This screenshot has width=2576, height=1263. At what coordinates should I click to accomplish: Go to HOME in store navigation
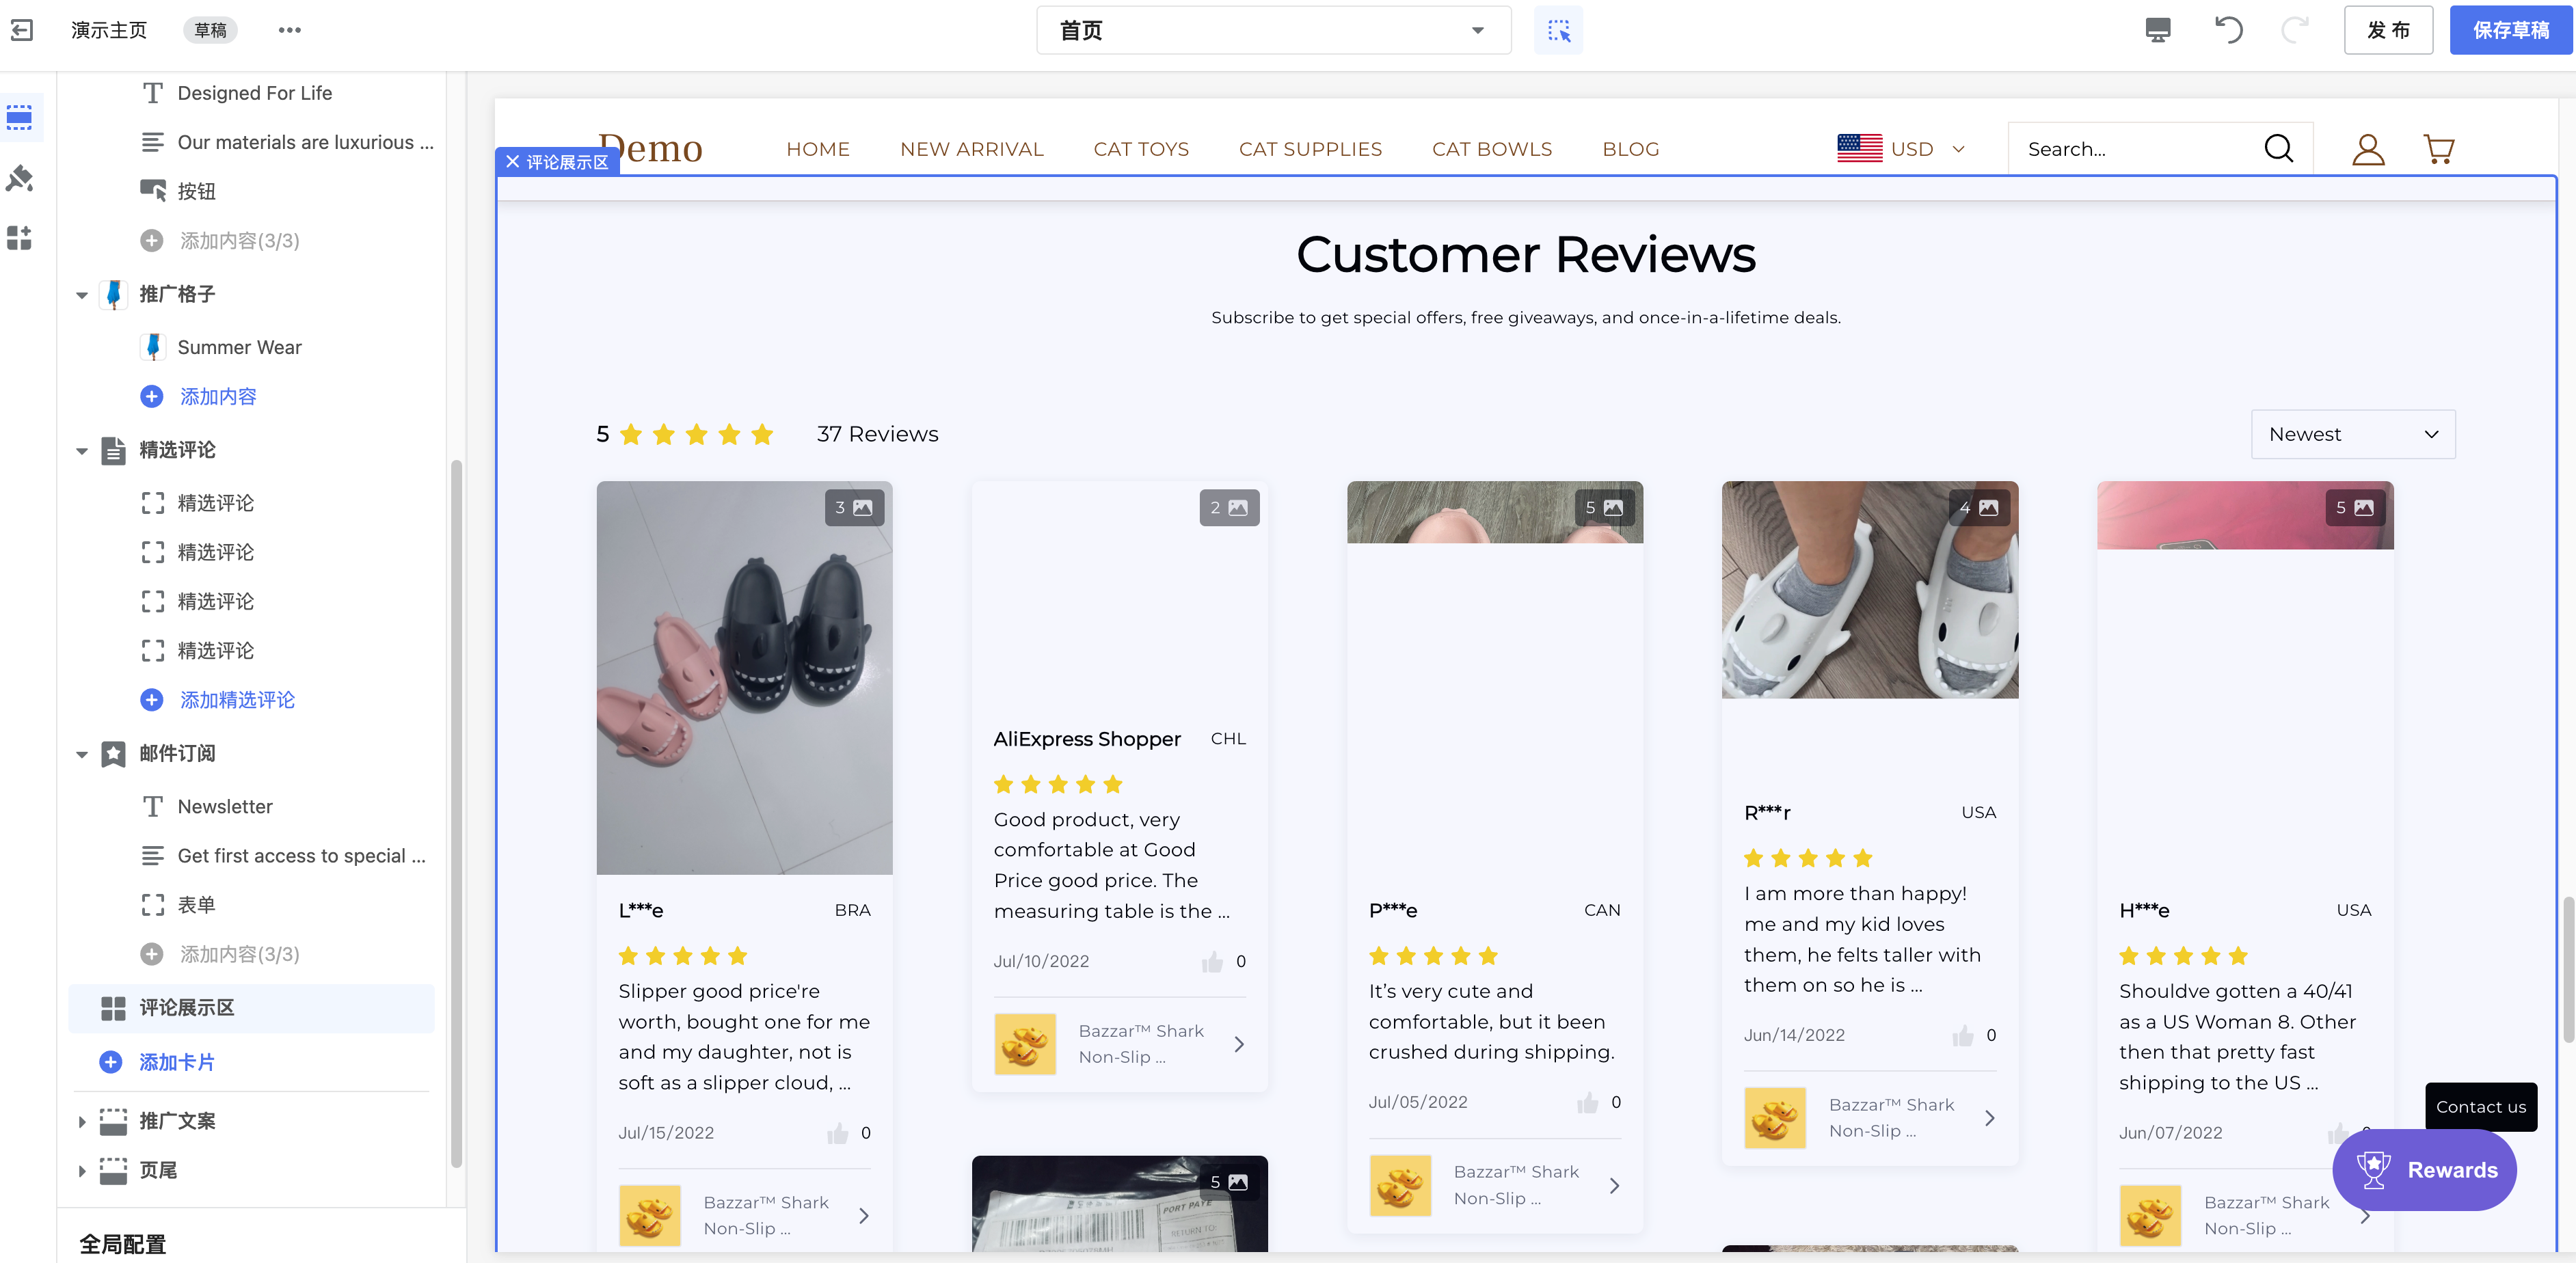[x=817, y=149]
